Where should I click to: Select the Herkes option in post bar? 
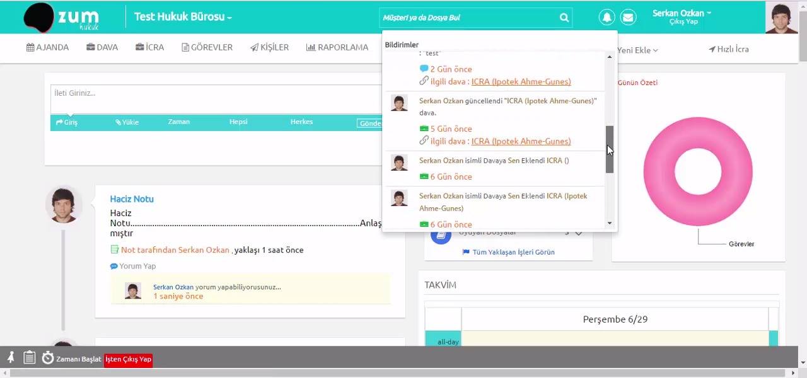pyautogui.click(x=301, y=122)
